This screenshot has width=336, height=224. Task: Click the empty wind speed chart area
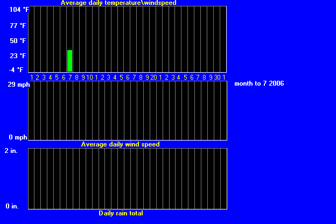(x=127, y=110)
